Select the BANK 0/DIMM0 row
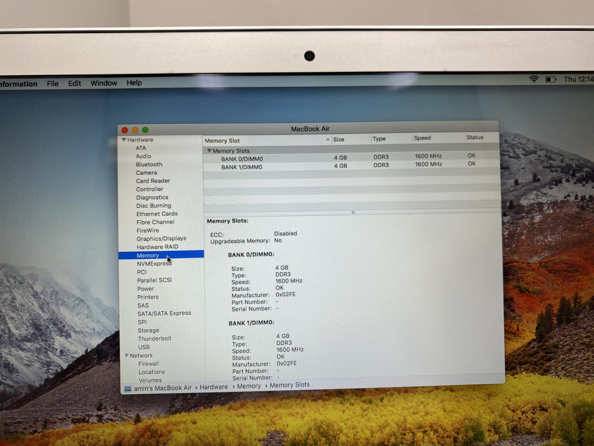Image resolution: width=594 pixels, height=446 pixels. click(351, 158)
